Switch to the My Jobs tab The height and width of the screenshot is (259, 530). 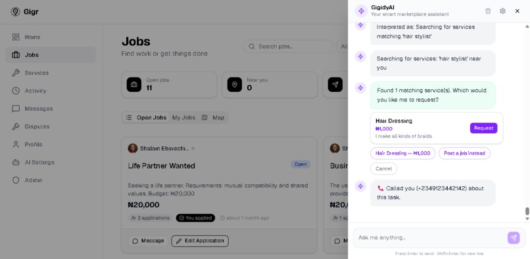tap(183, 117)
